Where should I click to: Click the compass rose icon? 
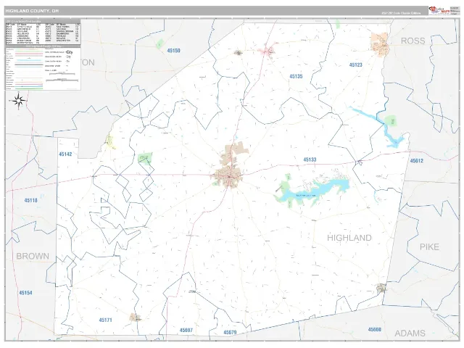(x=19, y=101)
